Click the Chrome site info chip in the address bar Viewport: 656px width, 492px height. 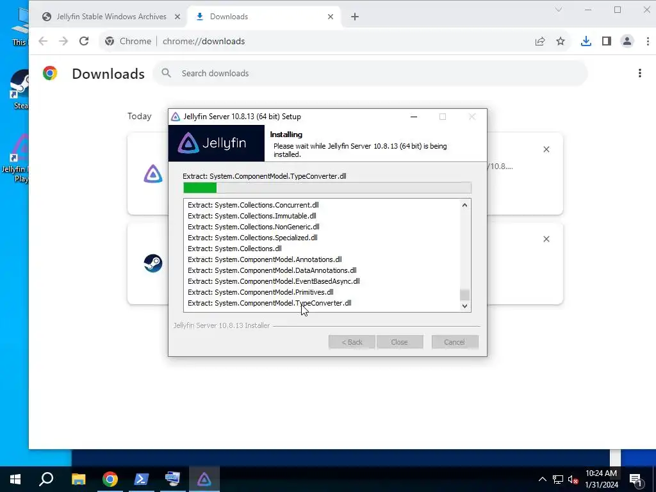click(x=128, y=41)
